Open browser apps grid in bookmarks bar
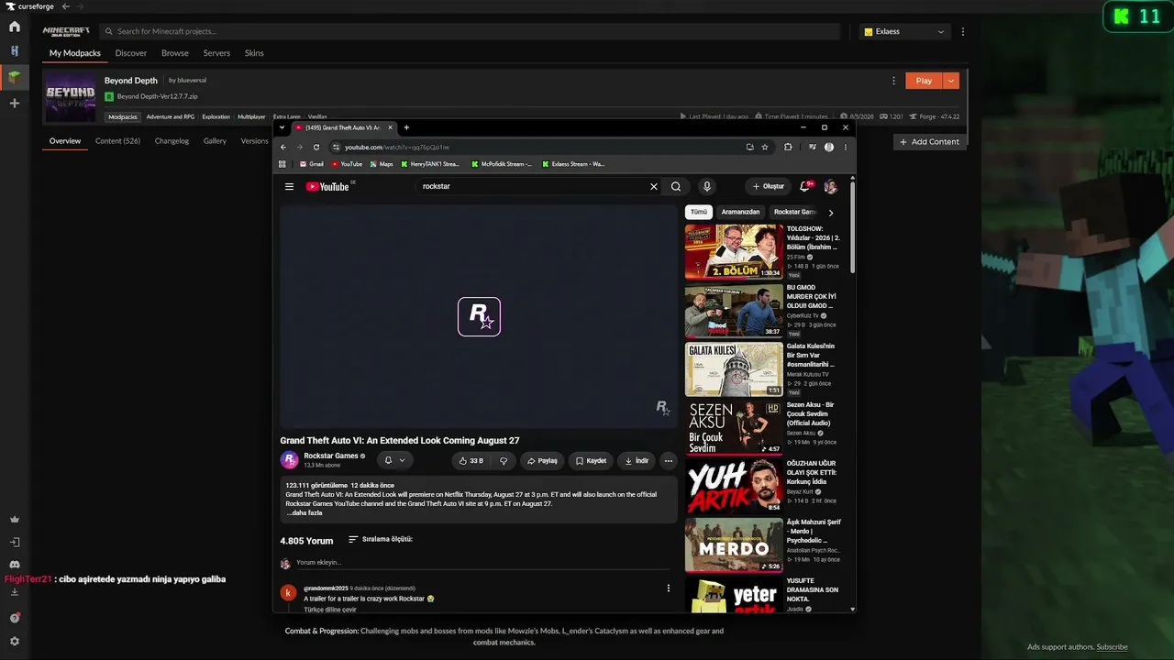1174x660 pixels. (282, 164)
